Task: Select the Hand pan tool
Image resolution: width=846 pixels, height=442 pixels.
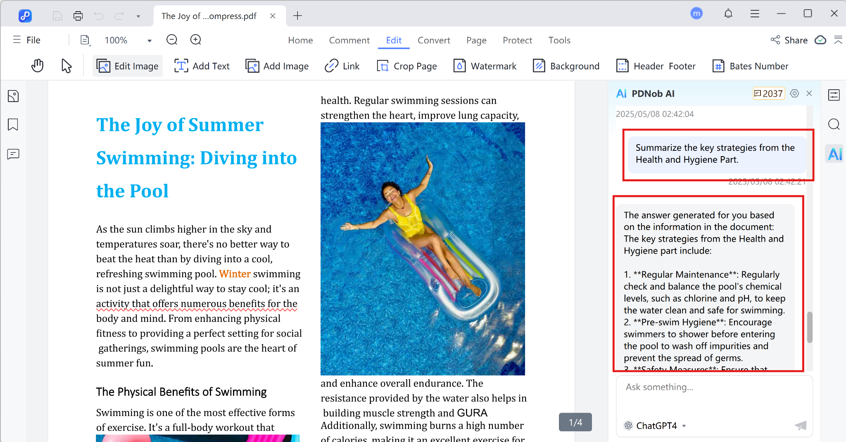Action: (x=38, y=66)
